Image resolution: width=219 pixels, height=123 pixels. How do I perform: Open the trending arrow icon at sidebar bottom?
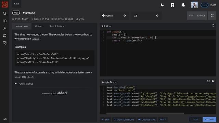tap(5, 119)
